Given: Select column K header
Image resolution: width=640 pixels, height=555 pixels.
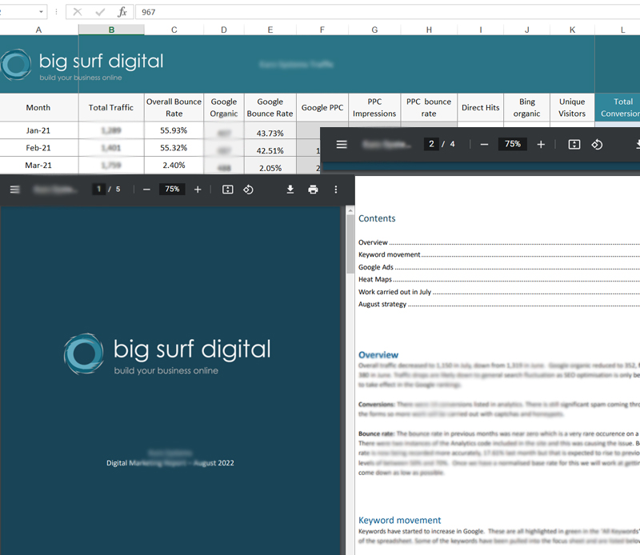Looking at the screenshot, I should click(572, 30).
